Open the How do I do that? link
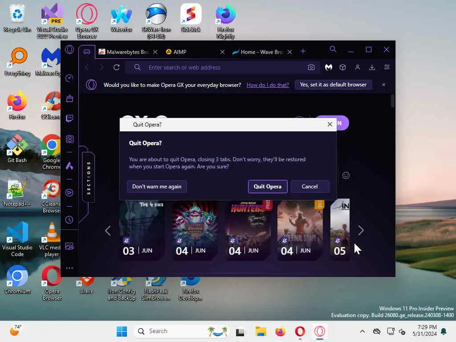This screenshot has width=456, height=342. pyautogui.click(x=268, y=85)
